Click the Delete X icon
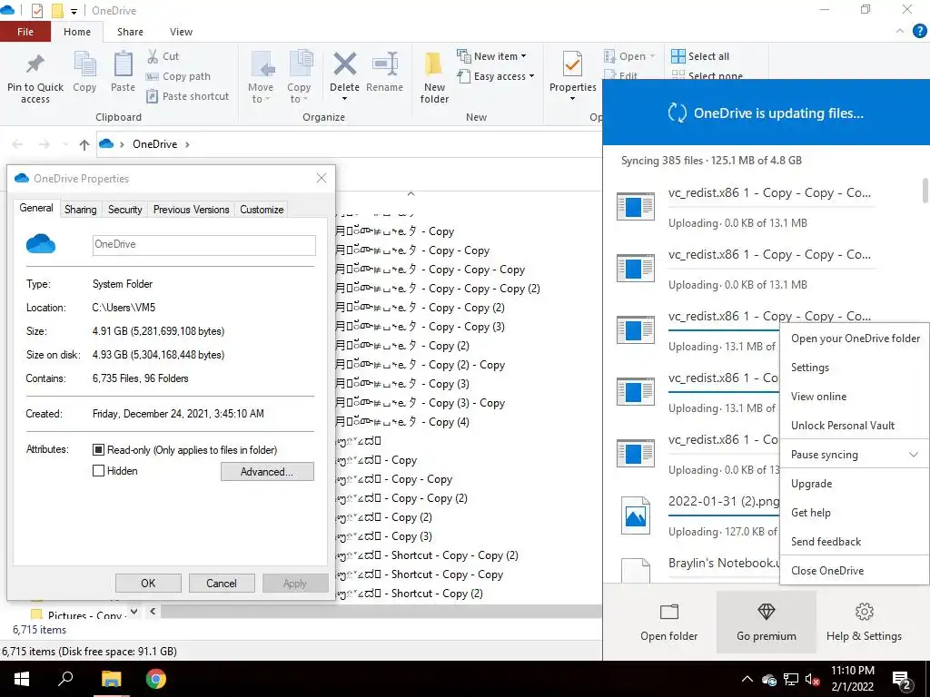The height and width of the screenshot is (697, 930). coord(344,64)
